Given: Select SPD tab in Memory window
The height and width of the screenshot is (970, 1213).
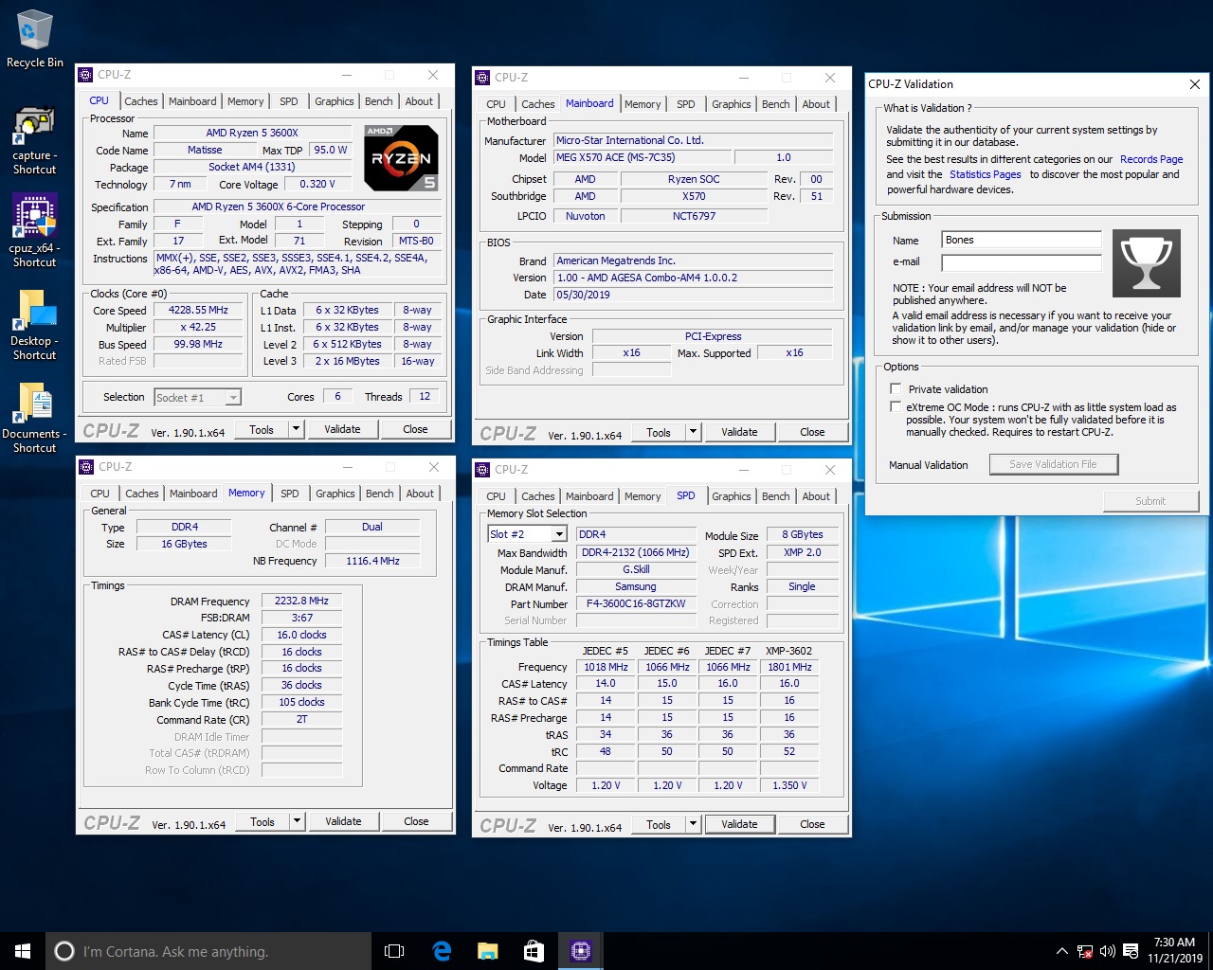Looking at the screenshot, I should [290, 494].
